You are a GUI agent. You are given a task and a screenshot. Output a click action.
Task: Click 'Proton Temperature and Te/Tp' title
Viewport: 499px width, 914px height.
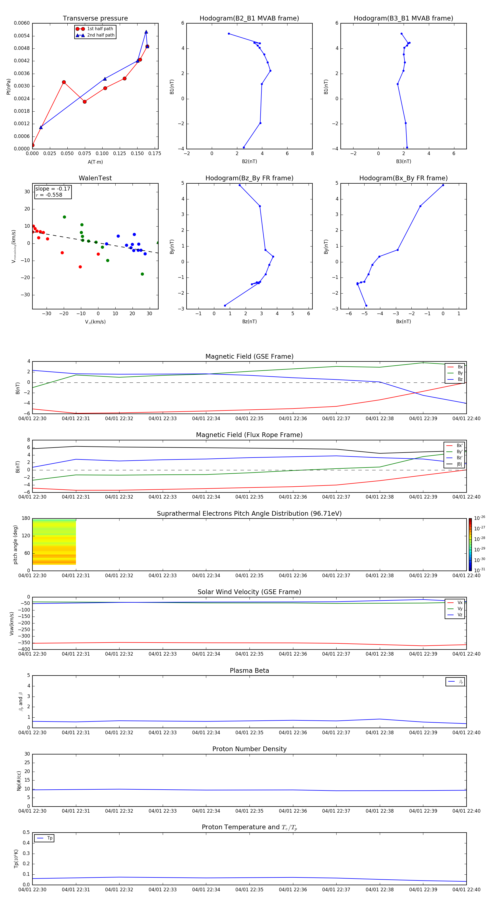[x=249, y=827]
